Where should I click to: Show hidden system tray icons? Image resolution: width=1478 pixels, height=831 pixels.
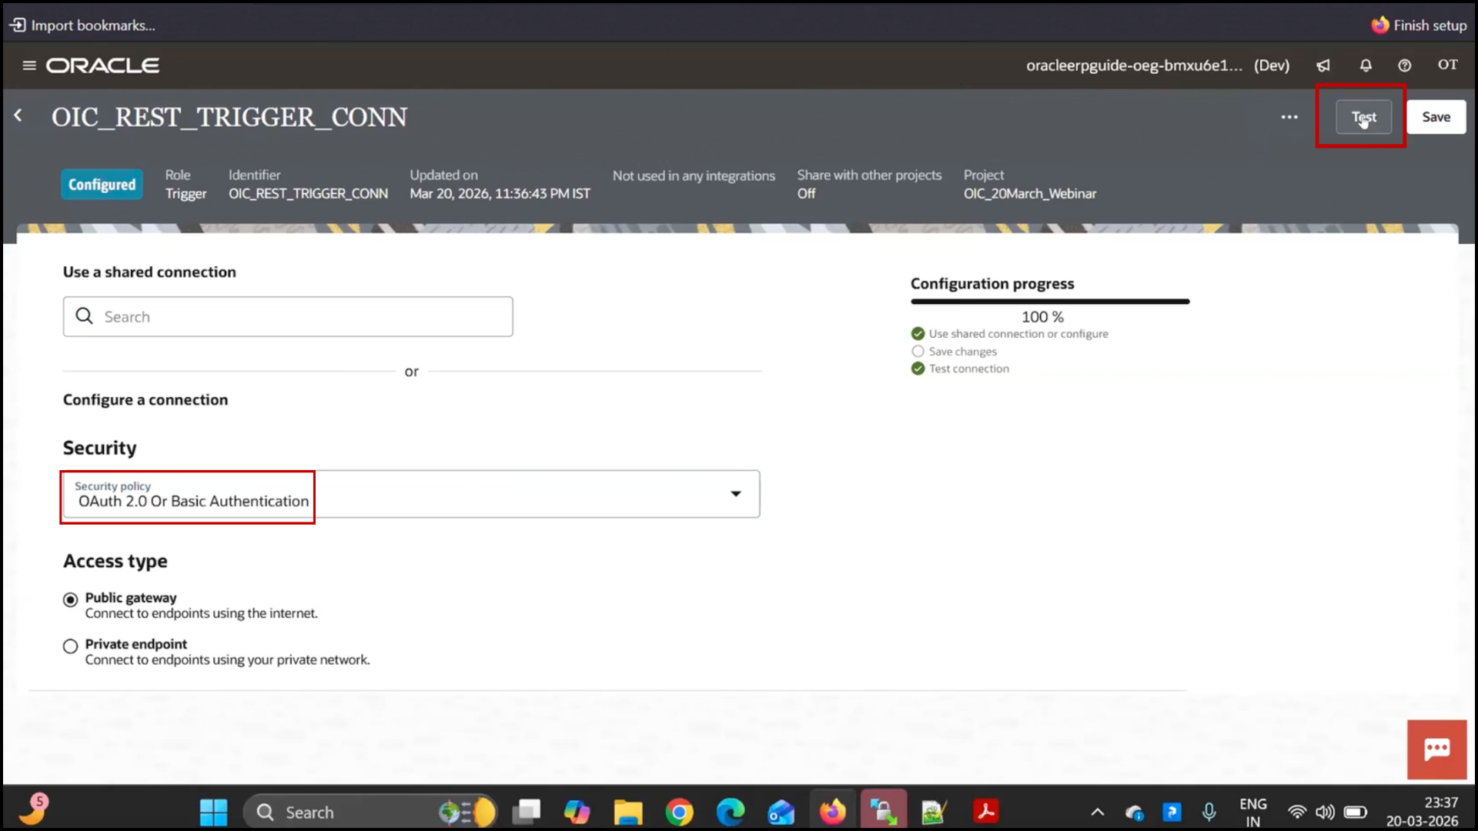(x=1098, y=813)
